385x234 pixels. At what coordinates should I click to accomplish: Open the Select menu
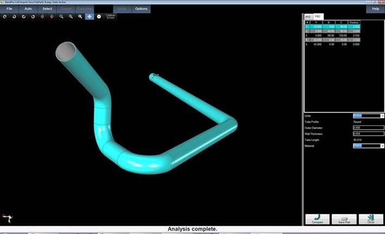click(x=47, y=9)
